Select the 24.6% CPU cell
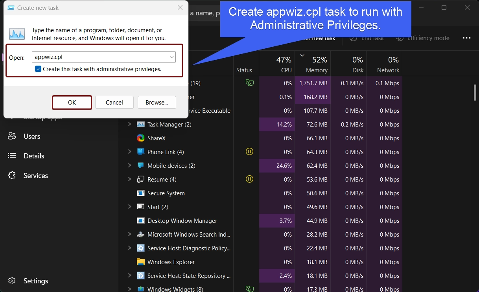 pyautogui.click(x=277, y=165)
